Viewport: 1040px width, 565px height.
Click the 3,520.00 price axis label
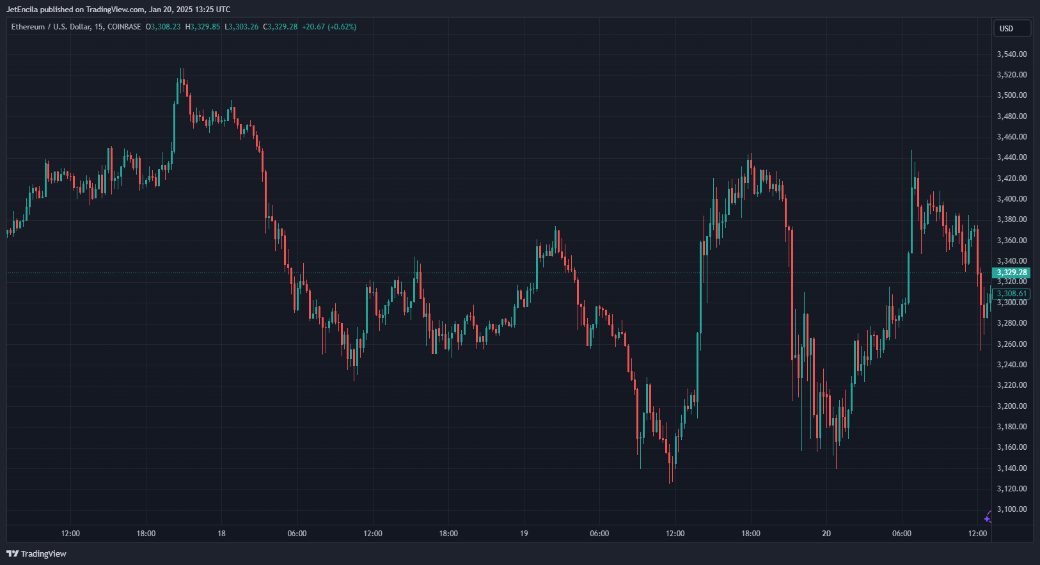(1012, 75)
